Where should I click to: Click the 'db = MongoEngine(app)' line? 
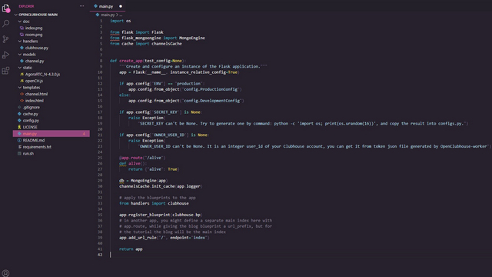(x=144, y=181)
